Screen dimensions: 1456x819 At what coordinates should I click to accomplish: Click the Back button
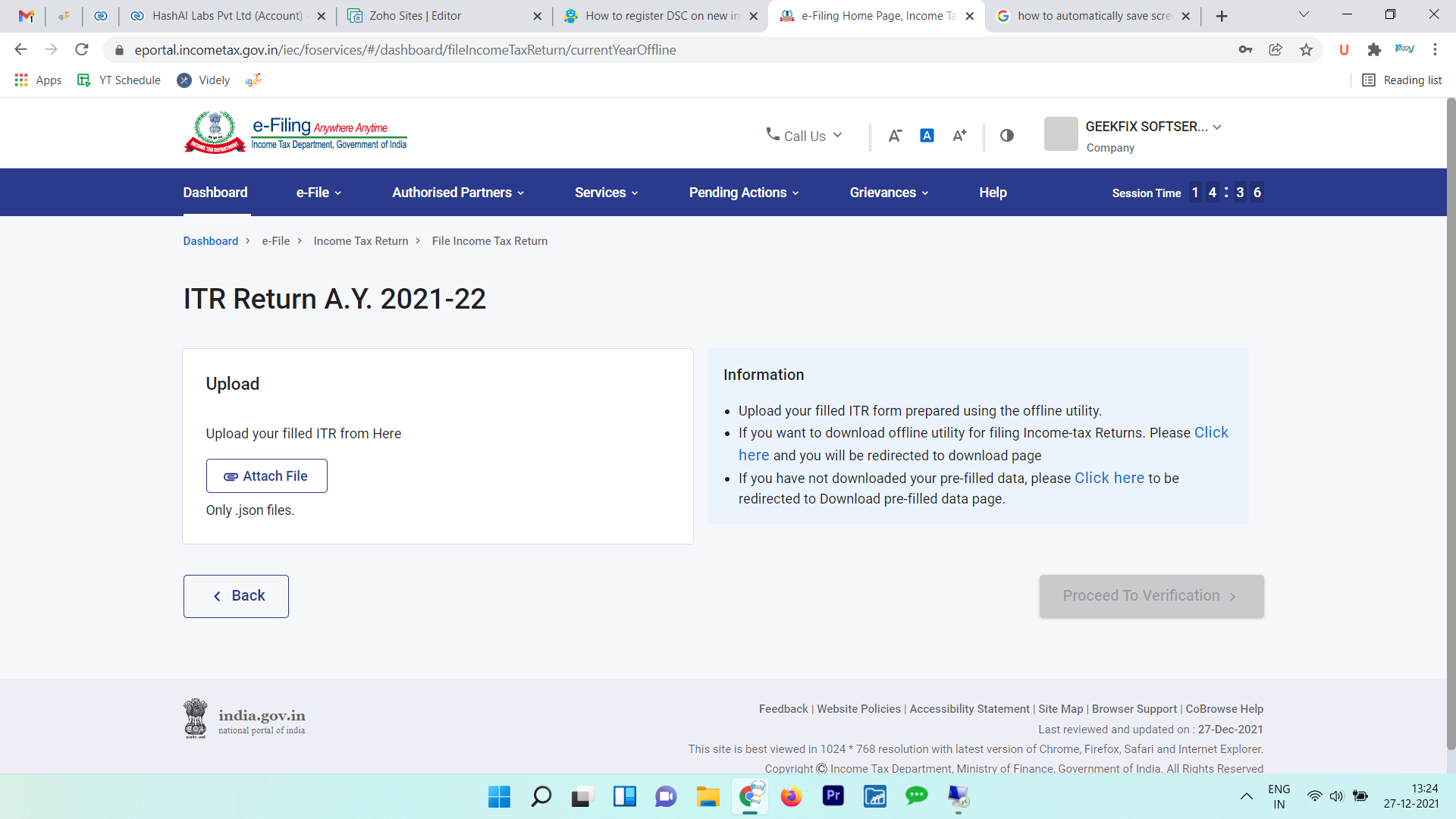236,596
